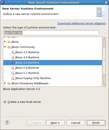109x130 pixels.
Task: Click the JBoss 4.0 Runtime icon
Action: click(x=13, y=57)
